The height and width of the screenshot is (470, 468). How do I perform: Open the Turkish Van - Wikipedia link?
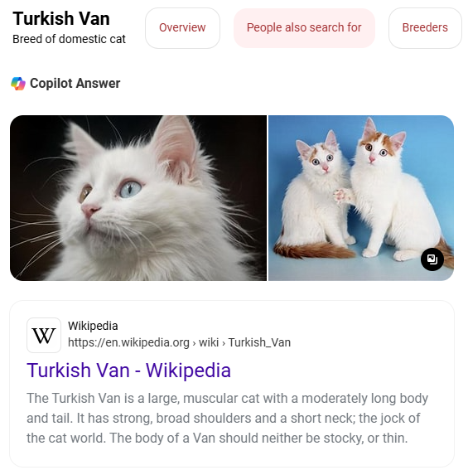(128, 371)
